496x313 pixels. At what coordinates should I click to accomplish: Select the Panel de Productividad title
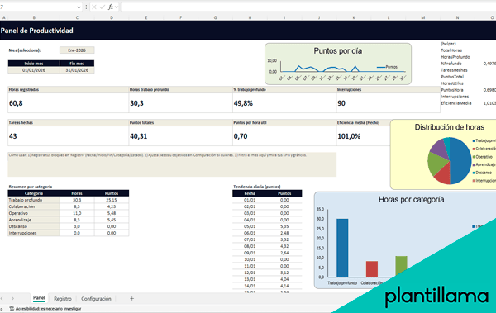coord(37,31)
